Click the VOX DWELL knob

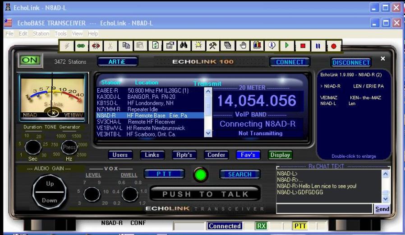point(130,194)
